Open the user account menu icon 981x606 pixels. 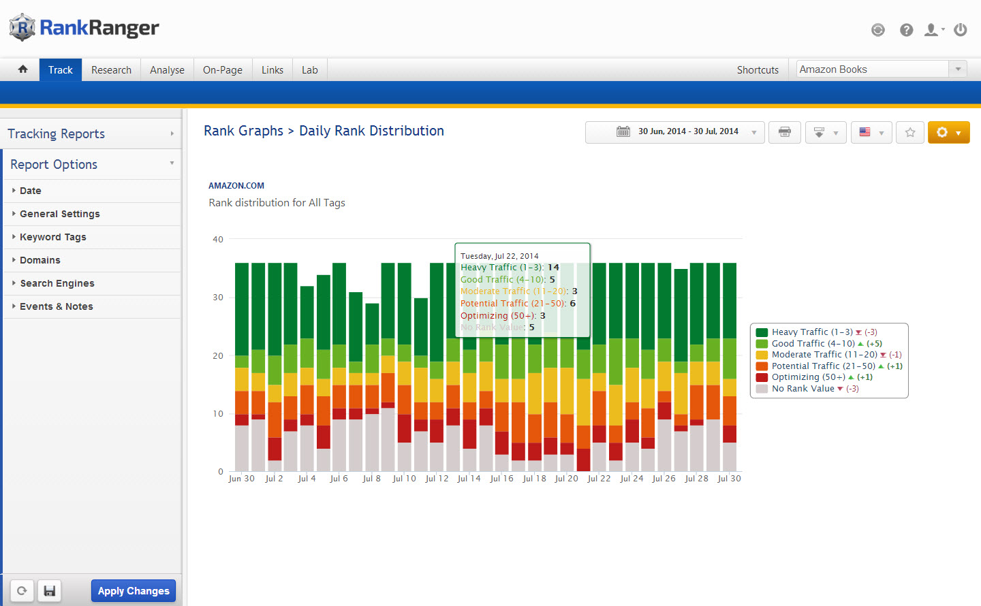pyautogui.click(x=933, y=30)
